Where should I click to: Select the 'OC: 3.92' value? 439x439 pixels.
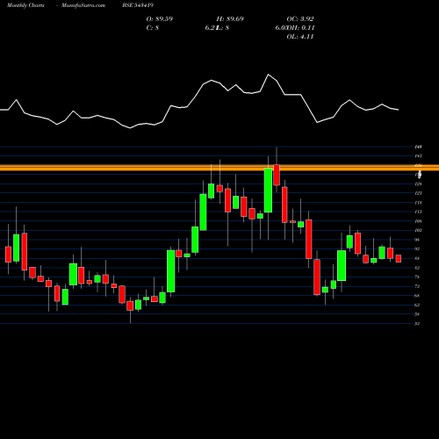[x=300, y=19]
